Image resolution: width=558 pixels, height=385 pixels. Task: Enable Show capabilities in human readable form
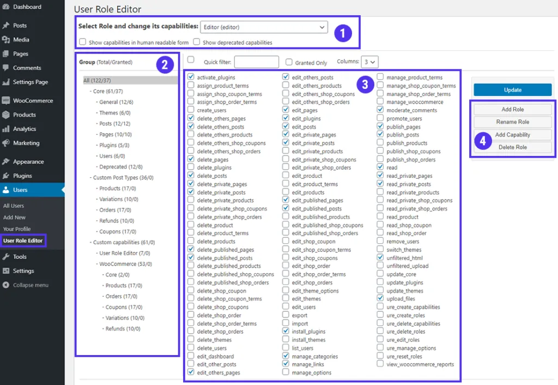pos(83,42)
